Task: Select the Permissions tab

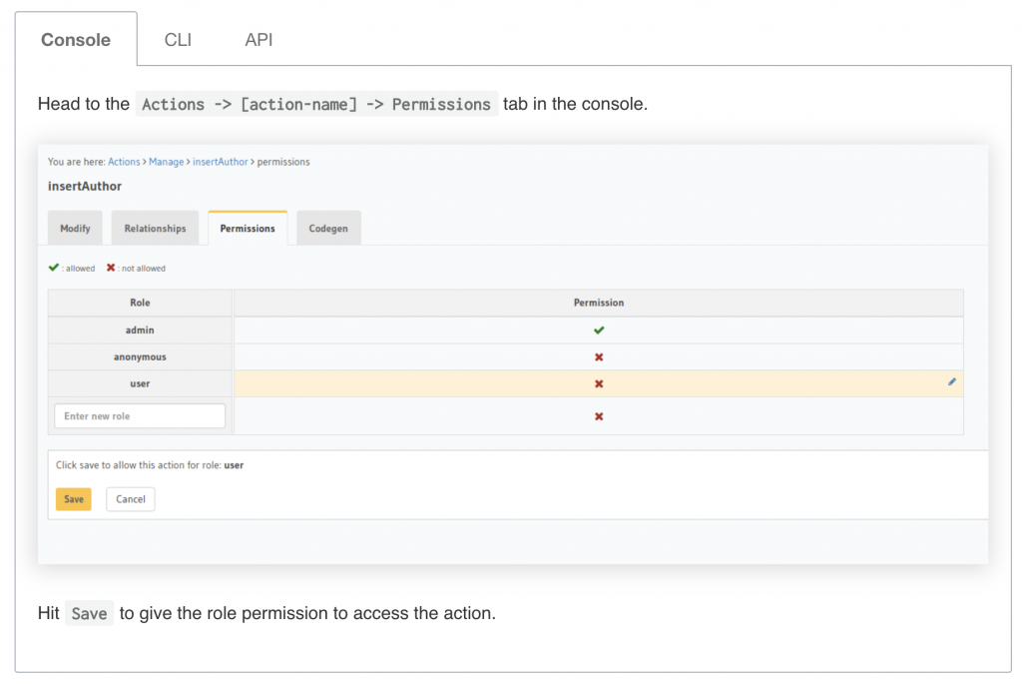Action: pos(248,229)
